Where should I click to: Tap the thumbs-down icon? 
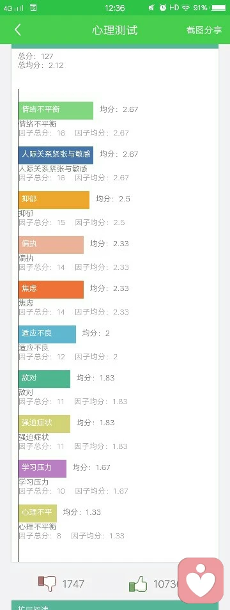[x=47, y=583]
